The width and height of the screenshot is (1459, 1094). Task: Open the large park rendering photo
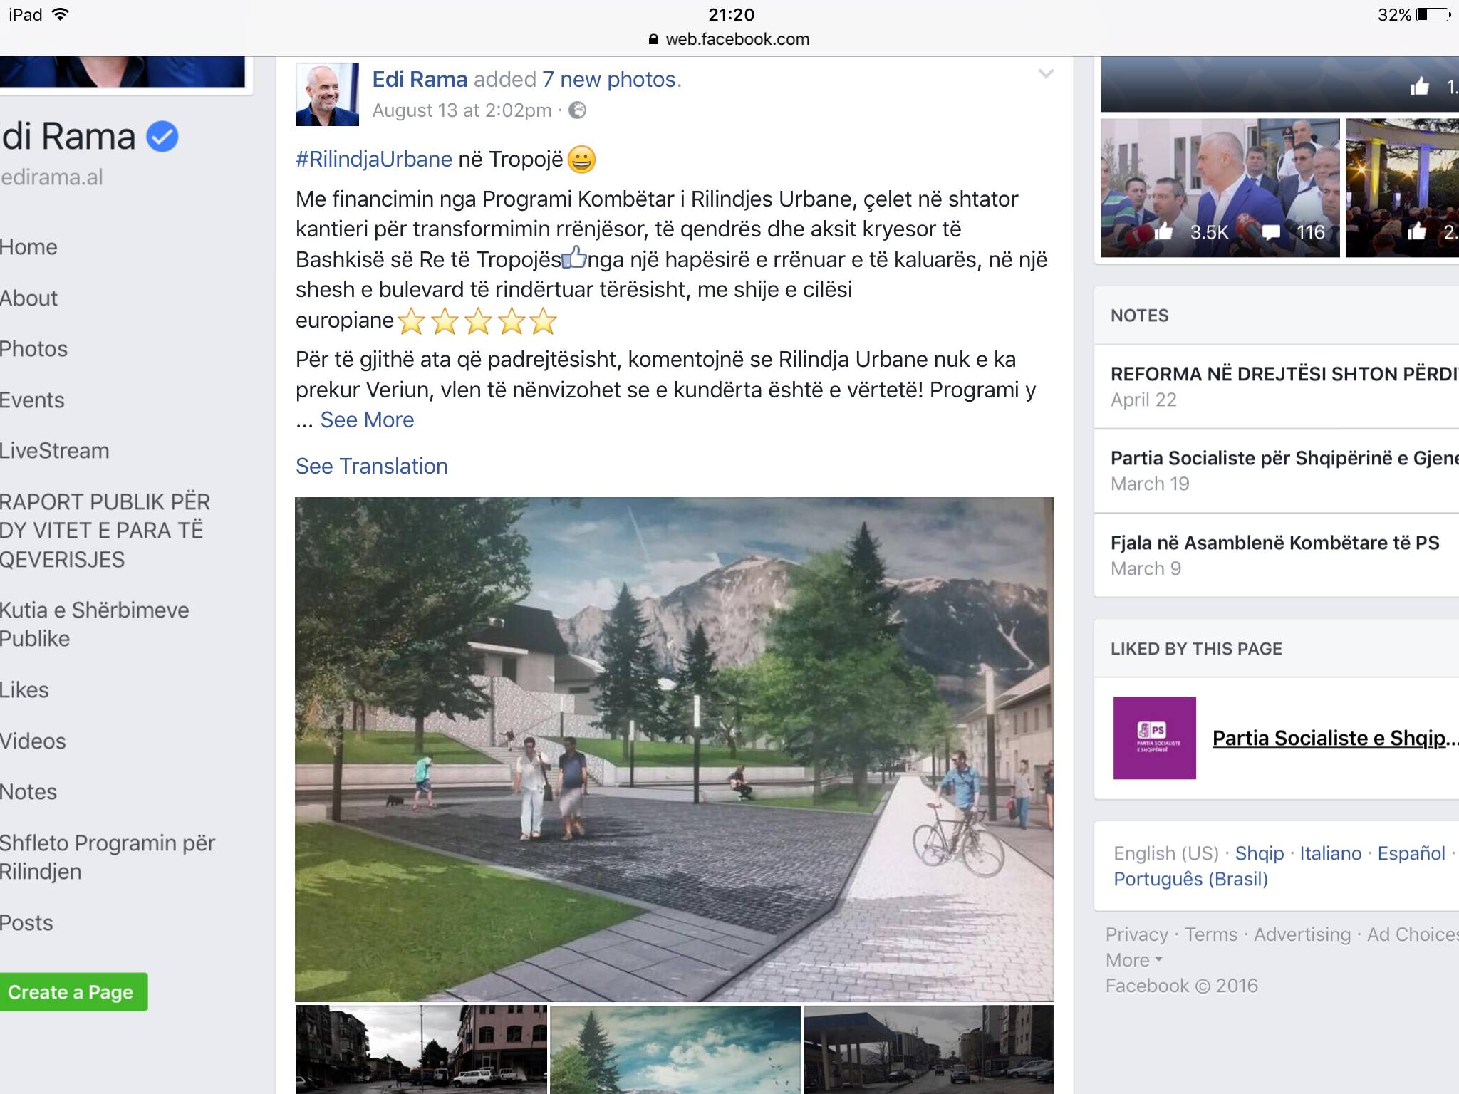pyautogui.click(x=675, y=749)
